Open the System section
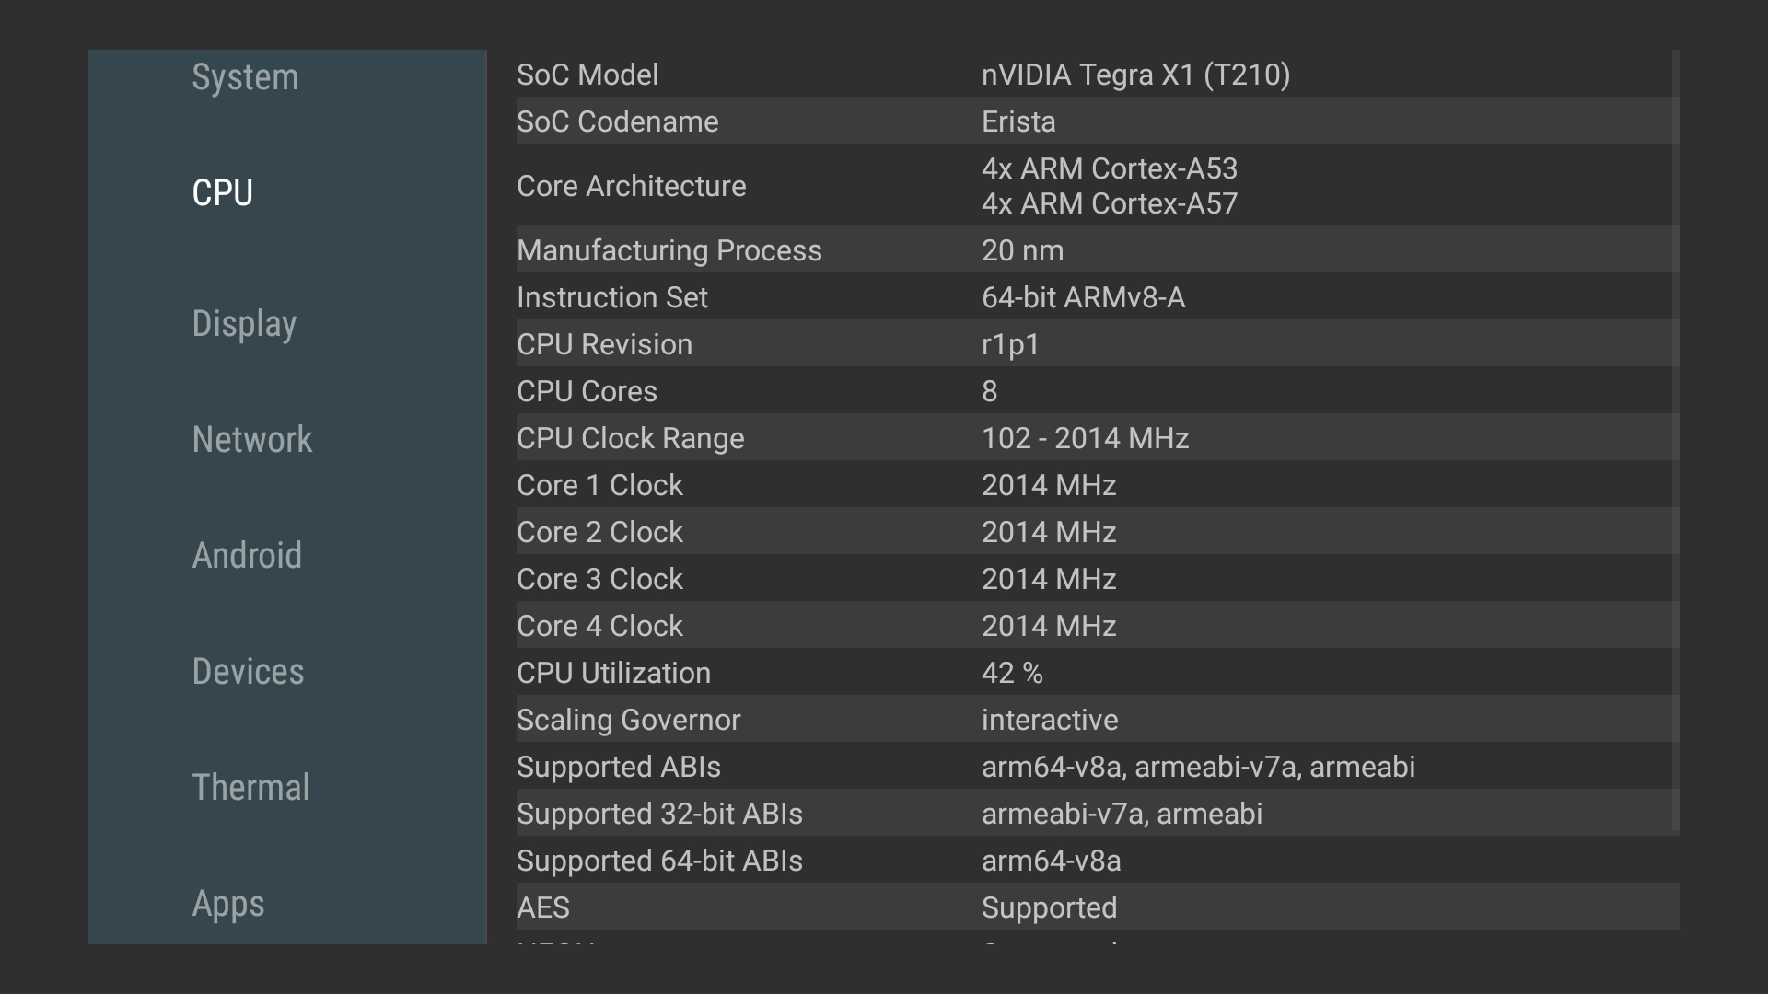Screen dimensions: 1768x994 point(245,77)
